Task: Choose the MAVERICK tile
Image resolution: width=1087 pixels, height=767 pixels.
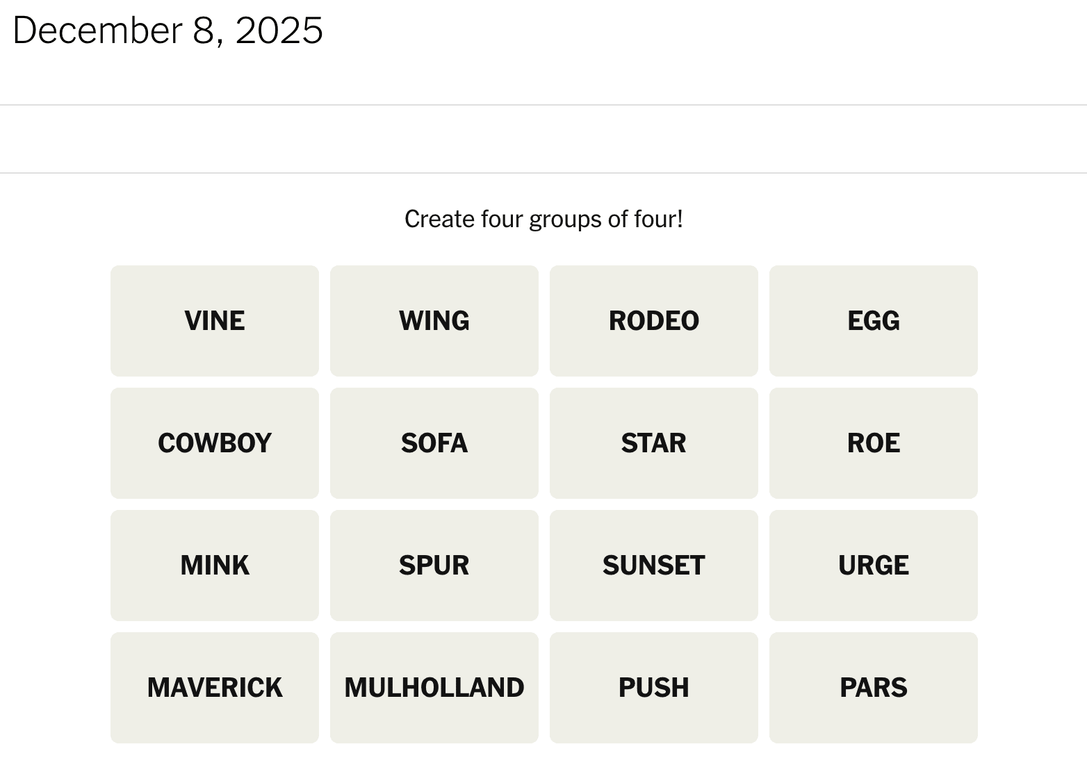Action: click(214, 688)
